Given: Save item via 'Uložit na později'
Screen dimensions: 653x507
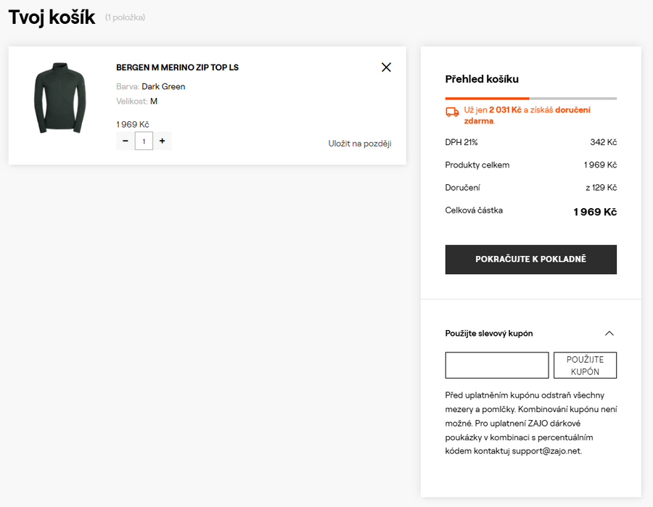Looking at the screenshot, I should click(x=359, y=144).
